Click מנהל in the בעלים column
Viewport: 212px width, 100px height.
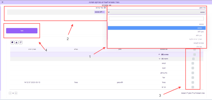[x=76, y=82]
